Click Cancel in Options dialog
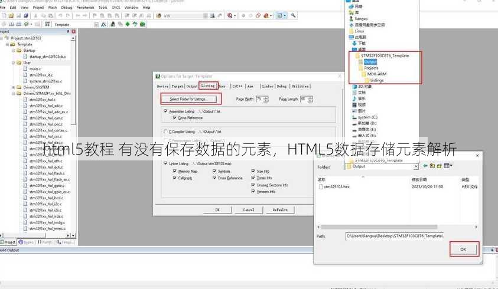498x289 pixels. (248, 210)
